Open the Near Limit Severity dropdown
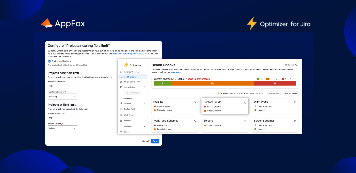Image resolution: width=356 pixels, height=173 pixels. (x=62, y=96)
